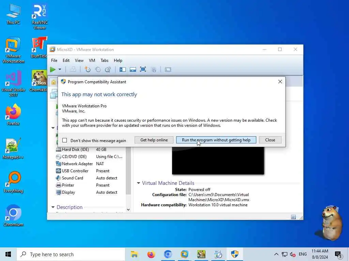Click the green Power On play button

[x=53, y=69]
